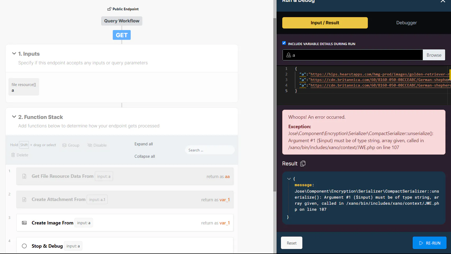Viewport: 451px width, 254px height.
Task: Toggle Include Variable Details During Run checkbox
Action: point(284,43)
